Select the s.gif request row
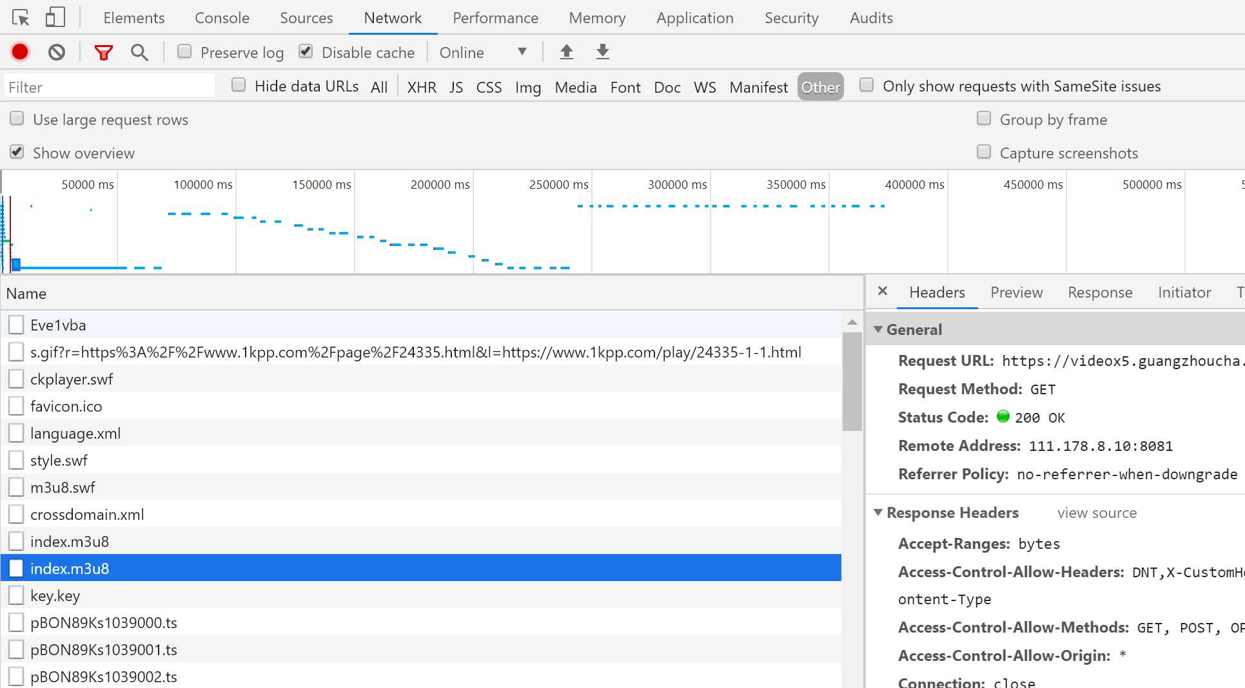1245x688 pixels. 421,352
